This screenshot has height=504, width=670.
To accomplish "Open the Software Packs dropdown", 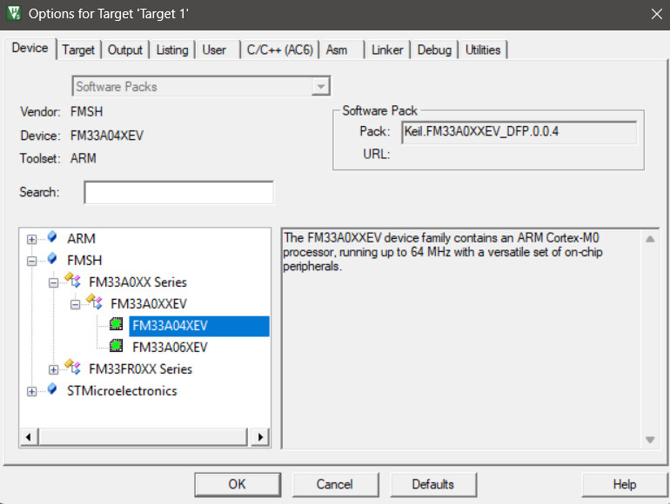I will coord(322,87).
